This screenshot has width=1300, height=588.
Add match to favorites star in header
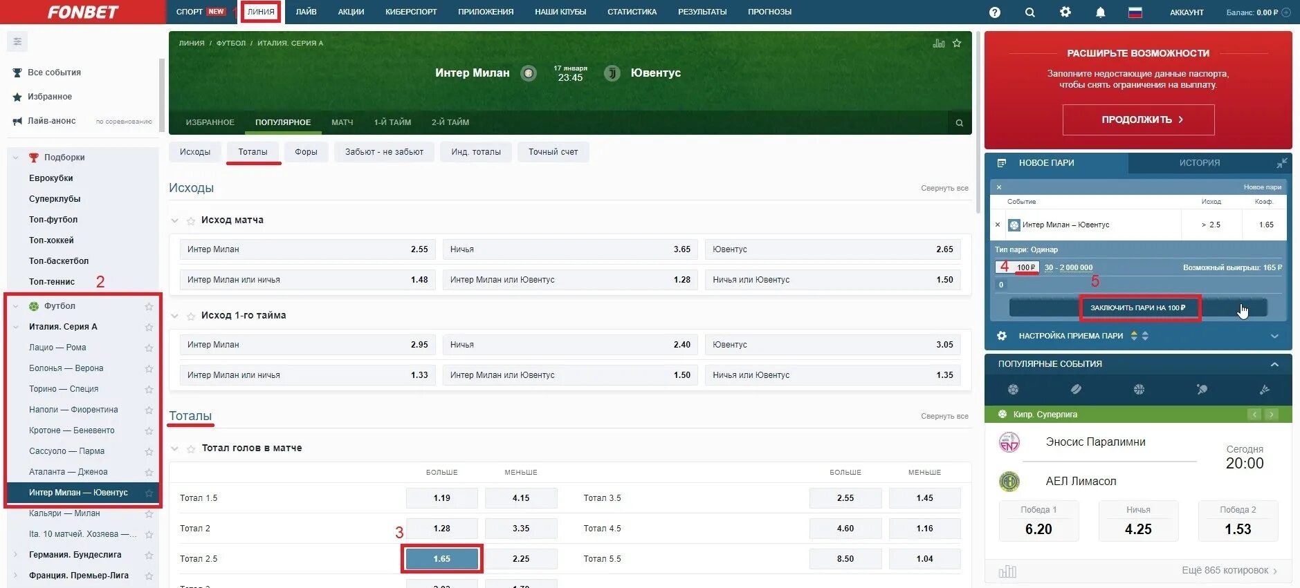point(957,43)
